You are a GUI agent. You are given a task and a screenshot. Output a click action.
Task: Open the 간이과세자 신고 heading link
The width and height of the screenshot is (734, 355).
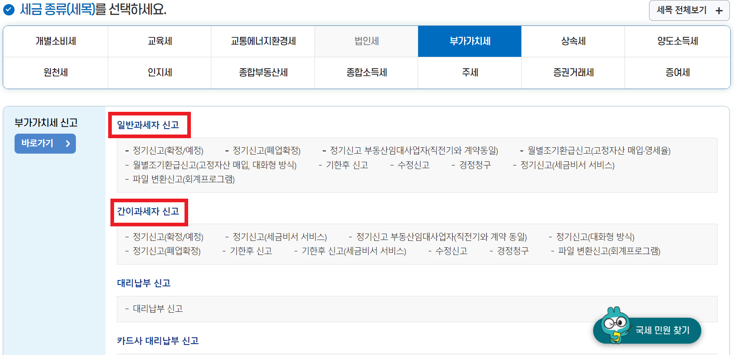pyautogui.click(x=148, y=211)
